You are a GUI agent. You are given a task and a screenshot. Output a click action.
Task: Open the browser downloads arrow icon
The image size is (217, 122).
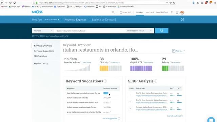[x=193, y=3]
